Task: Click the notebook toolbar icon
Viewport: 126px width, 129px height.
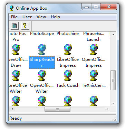Action: coord(14,26)
